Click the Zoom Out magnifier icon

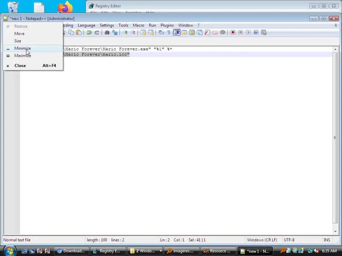[x=133, y=32]
